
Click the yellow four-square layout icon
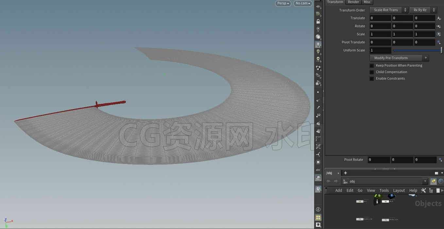(318, 217)
